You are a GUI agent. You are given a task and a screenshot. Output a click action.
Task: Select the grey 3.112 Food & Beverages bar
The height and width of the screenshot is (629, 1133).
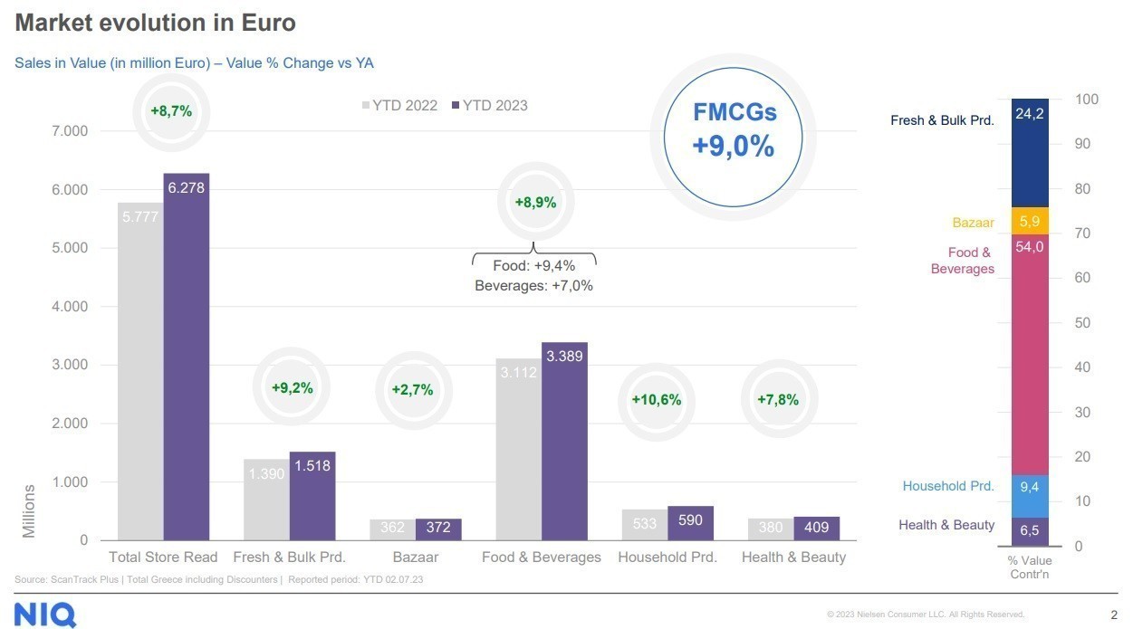click(x=518, y=453)
